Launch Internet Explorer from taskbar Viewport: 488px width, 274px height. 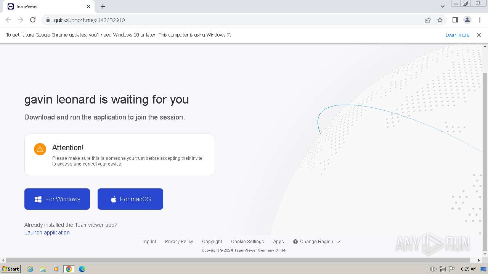point(30,269)
